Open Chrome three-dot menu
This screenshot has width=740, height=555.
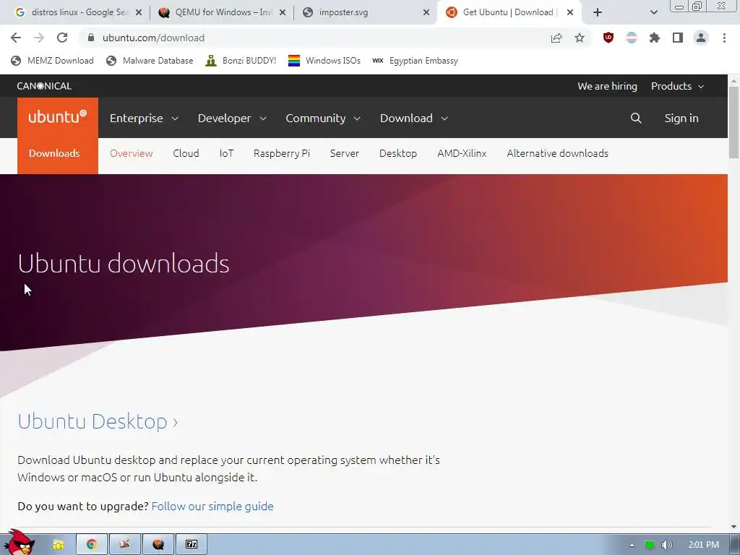click(724, 38)
